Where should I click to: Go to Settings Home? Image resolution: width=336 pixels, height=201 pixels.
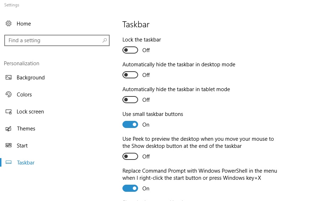tap(24, 23)
